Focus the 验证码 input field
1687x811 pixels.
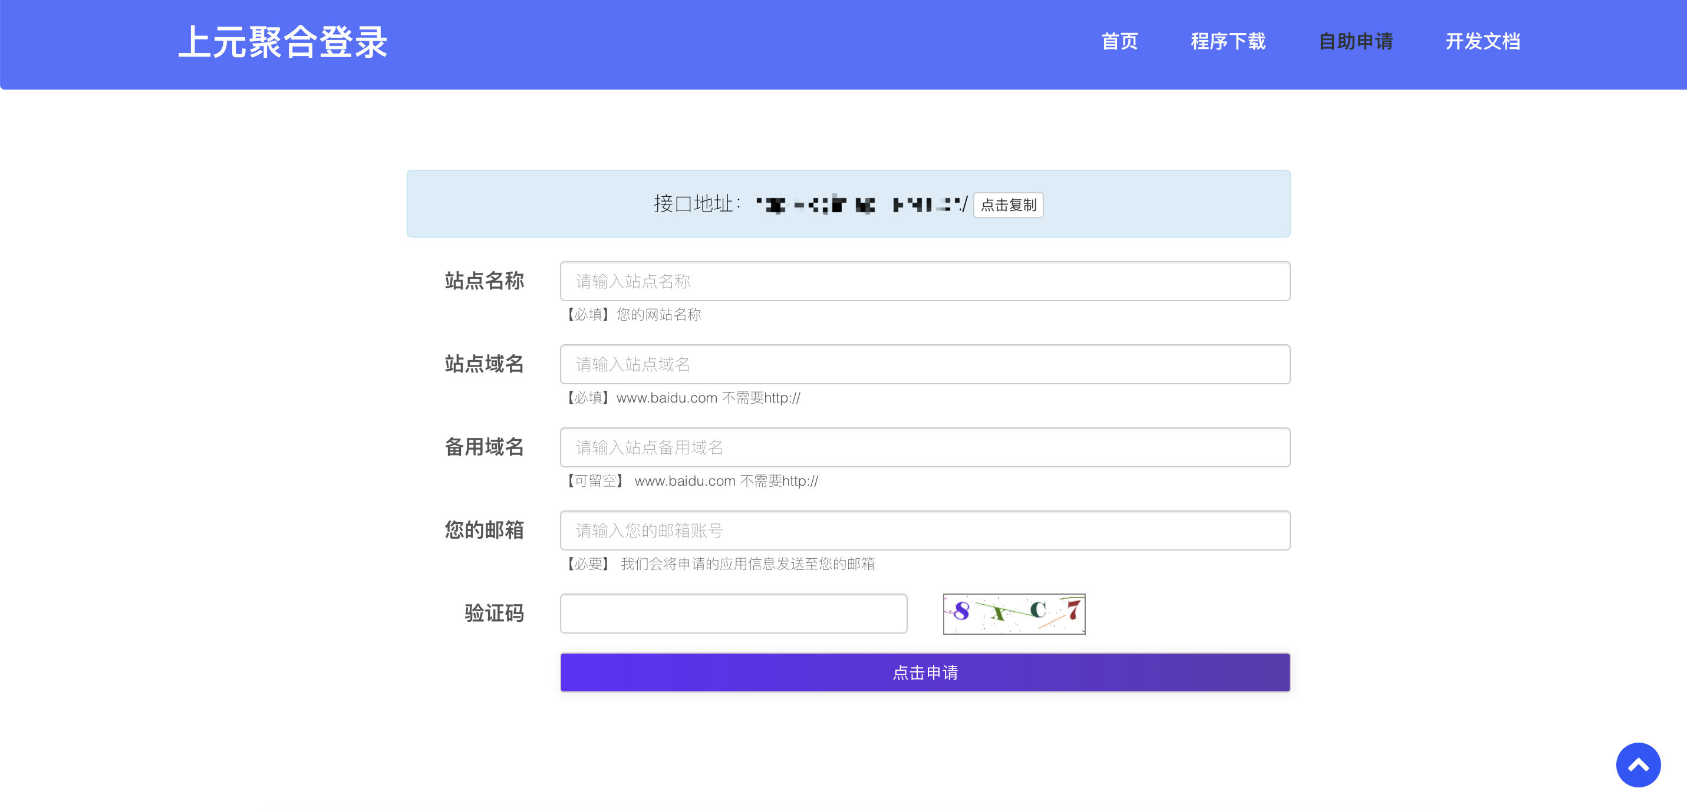(733, 613)
